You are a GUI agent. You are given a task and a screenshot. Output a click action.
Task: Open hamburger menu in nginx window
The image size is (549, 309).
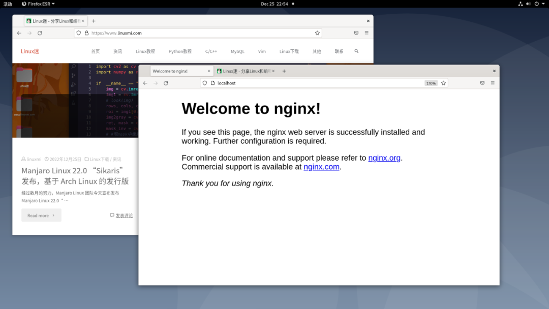coord(493,83)
